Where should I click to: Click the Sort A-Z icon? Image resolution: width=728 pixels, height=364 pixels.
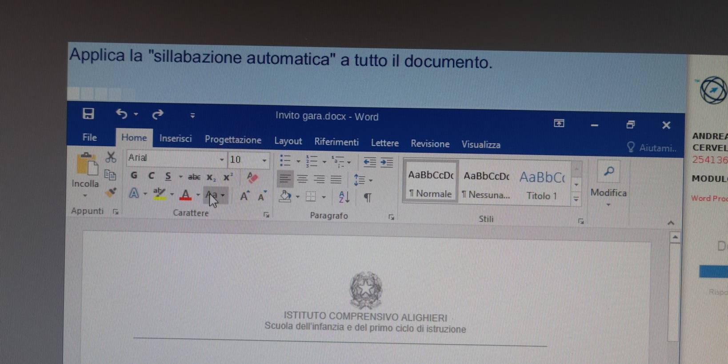pyautogui.click(x=344, y=197)
